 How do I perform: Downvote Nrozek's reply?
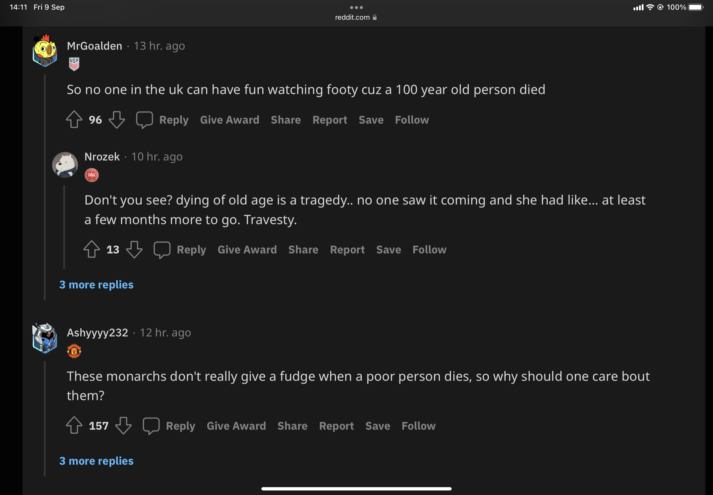click(x=134, y=249)
